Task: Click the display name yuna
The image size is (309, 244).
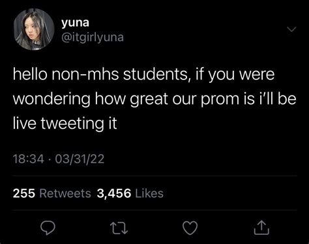Action: click(75, 23)
